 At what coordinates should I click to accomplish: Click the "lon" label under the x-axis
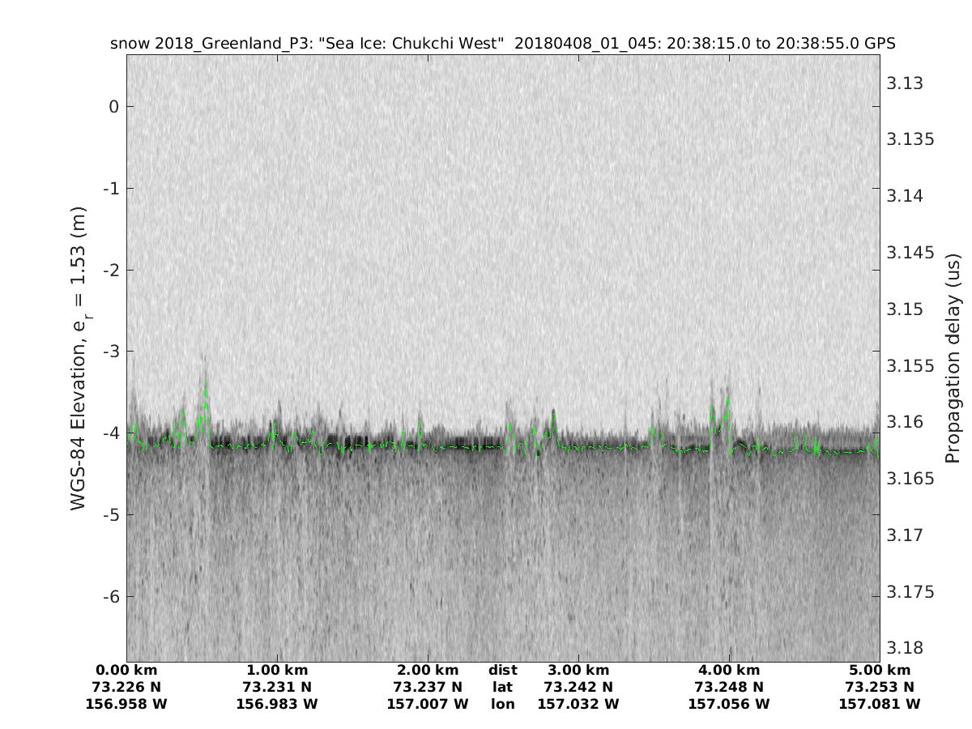(x=502, y=704)
